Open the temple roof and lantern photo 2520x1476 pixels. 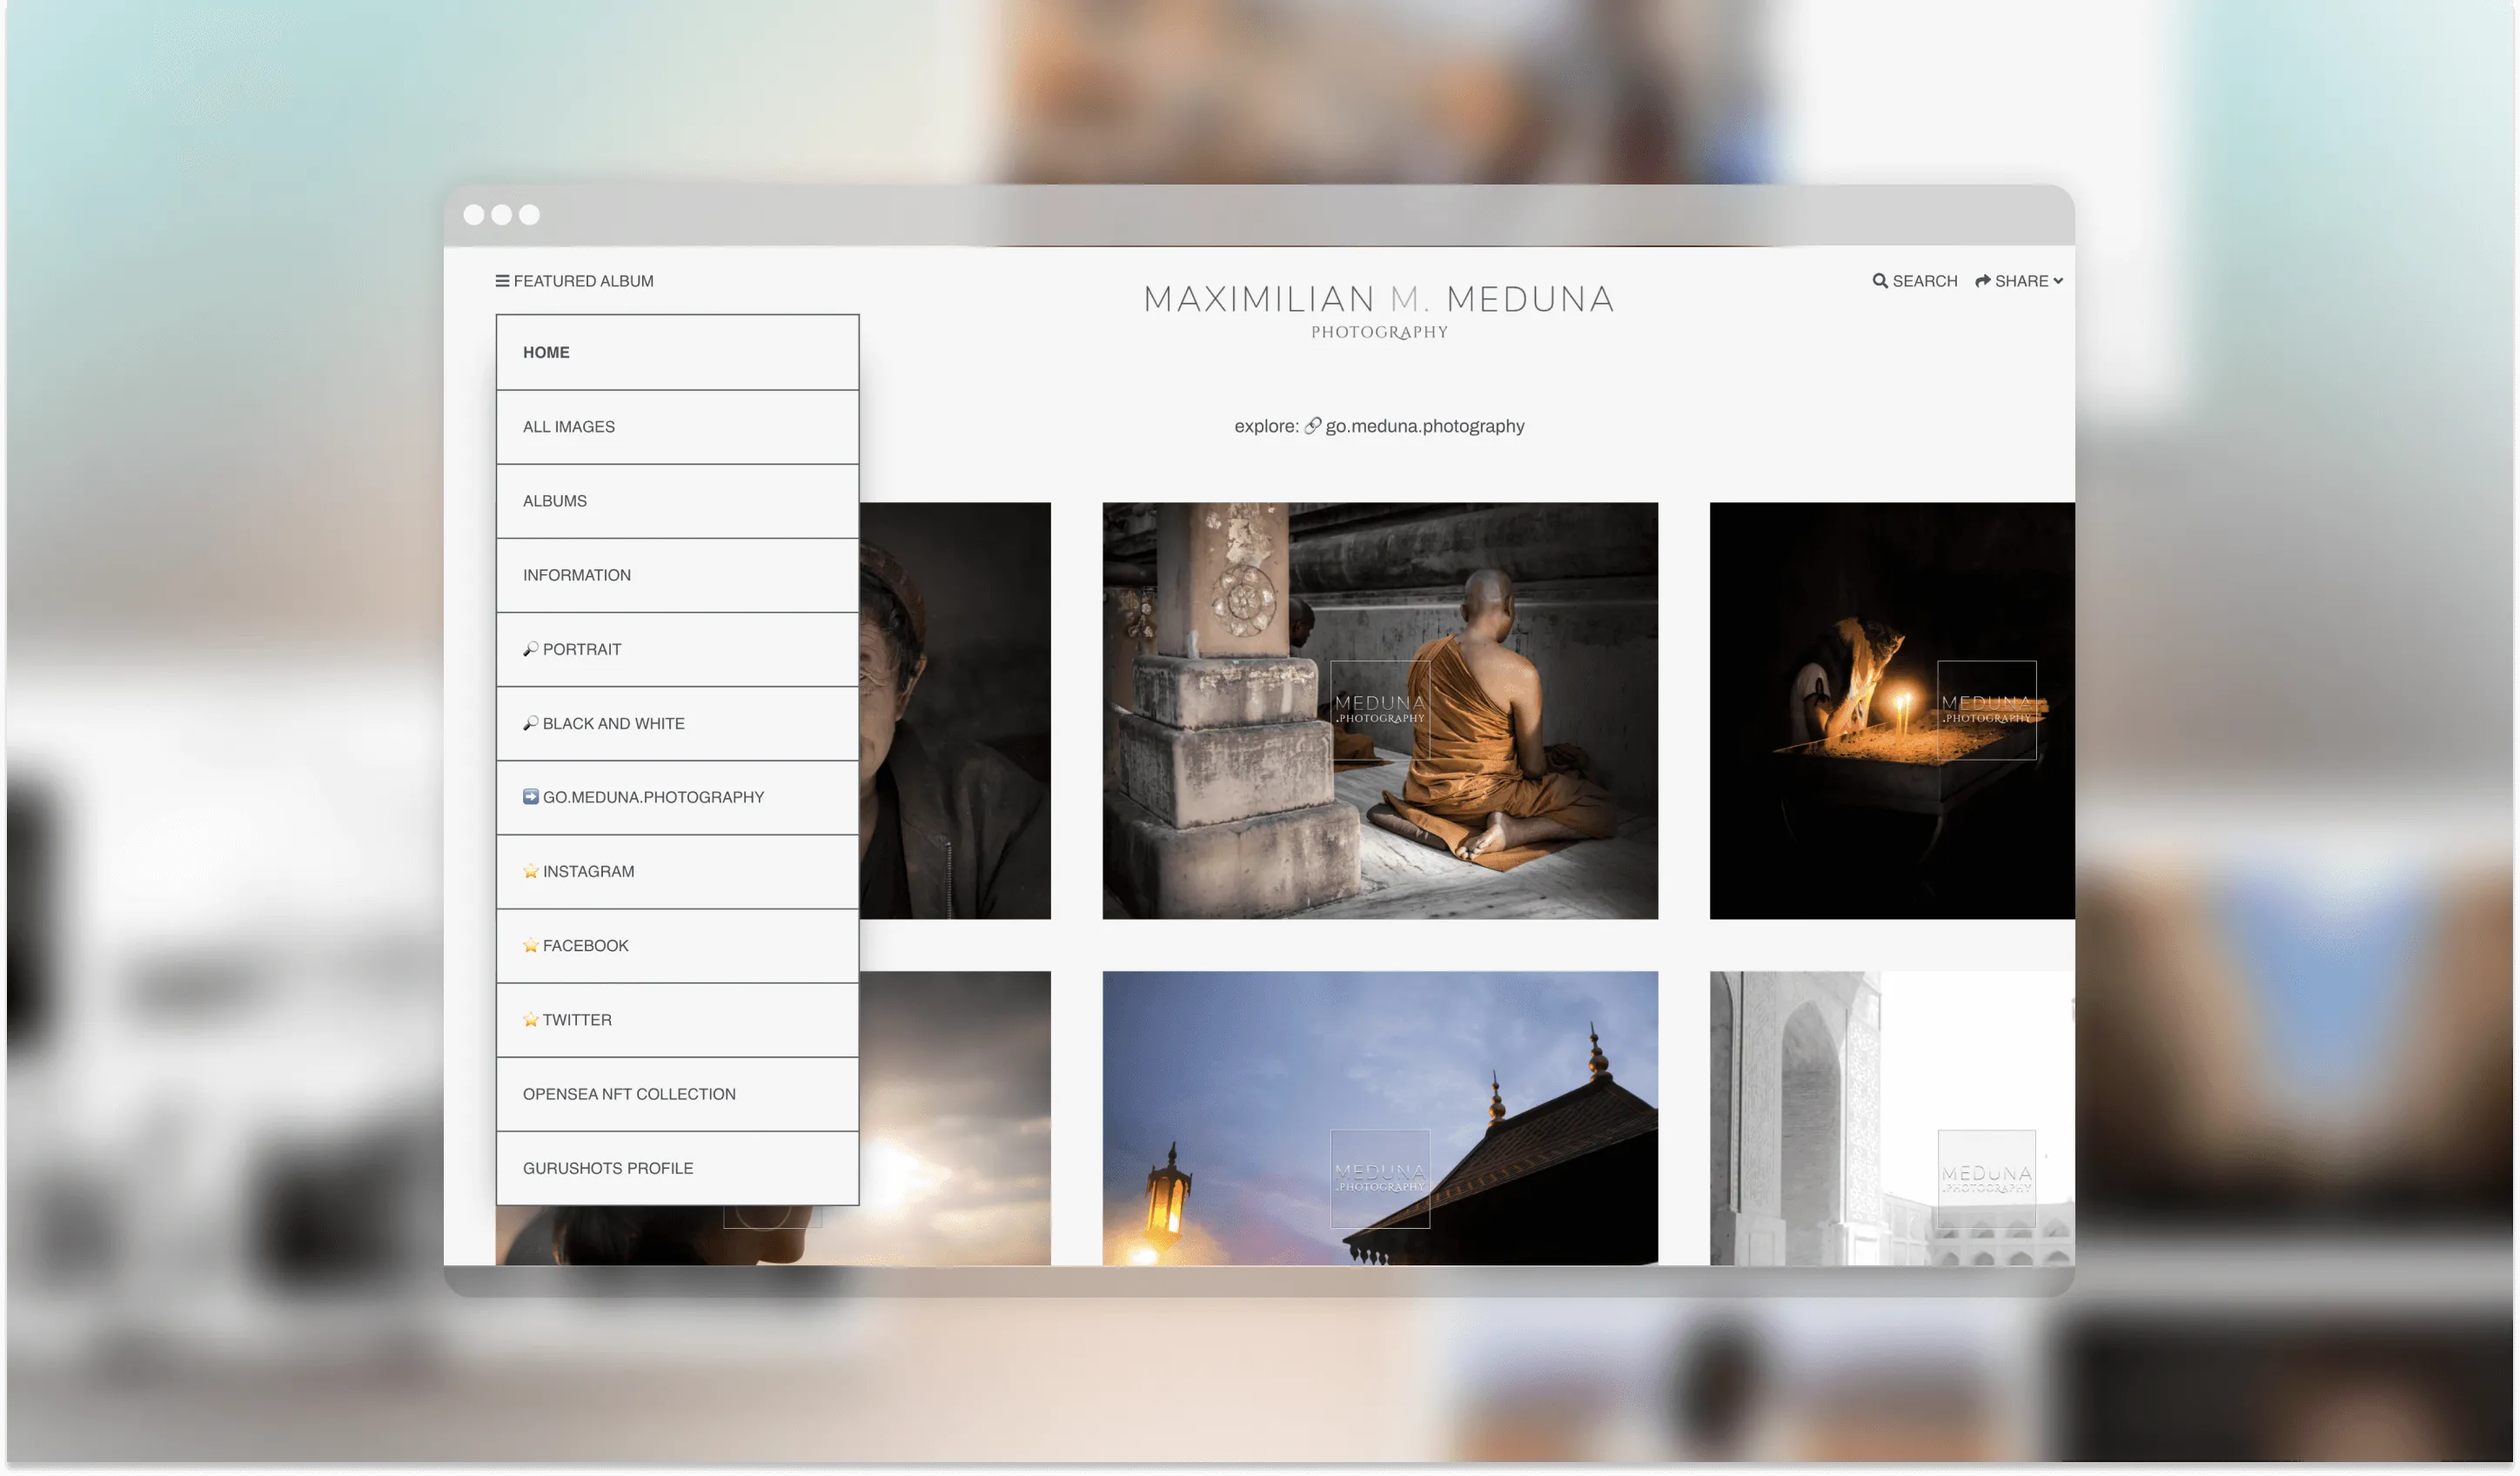click(x=1379, y=1117)
